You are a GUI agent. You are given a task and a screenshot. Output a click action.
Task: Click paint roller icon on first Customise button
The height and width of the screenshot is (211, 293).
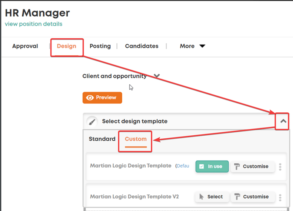[x=237, y=166]
